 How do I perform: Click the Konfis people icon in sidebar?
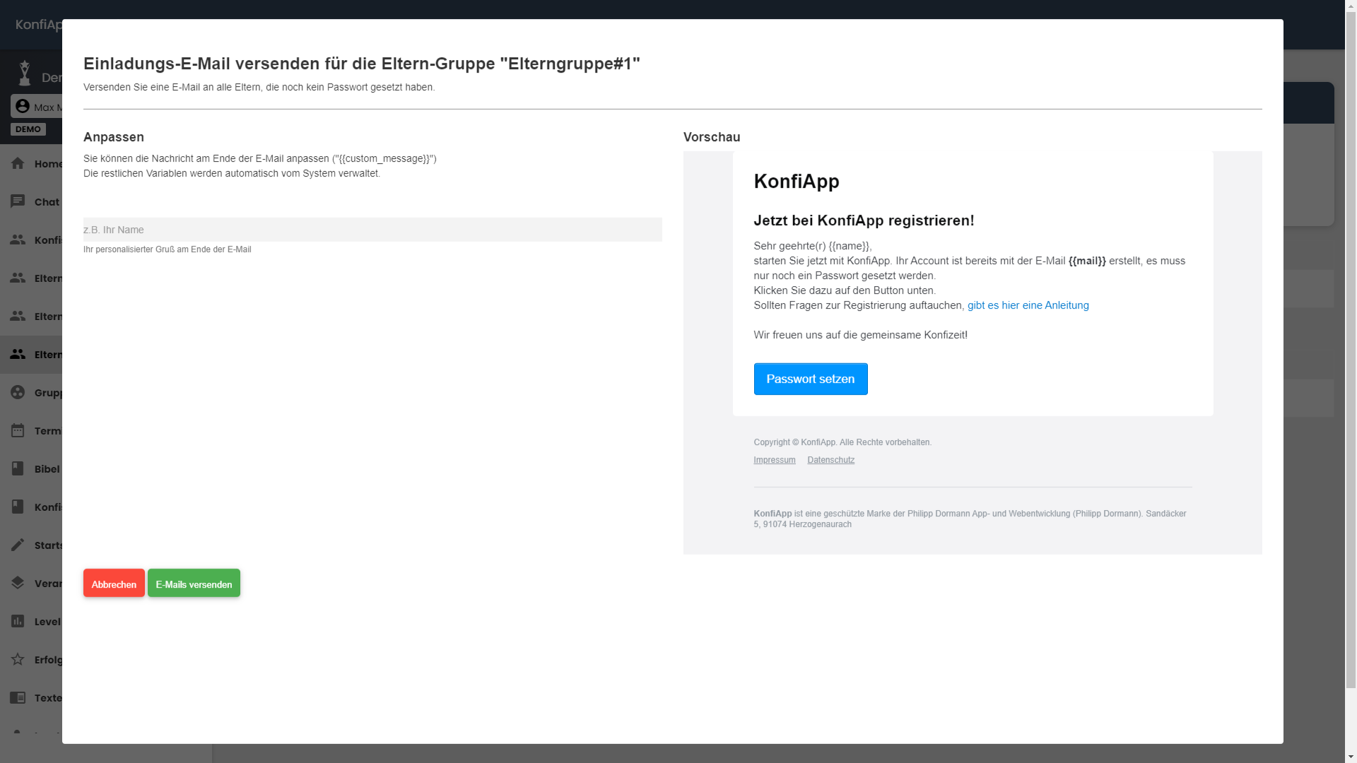click(18, 239)
